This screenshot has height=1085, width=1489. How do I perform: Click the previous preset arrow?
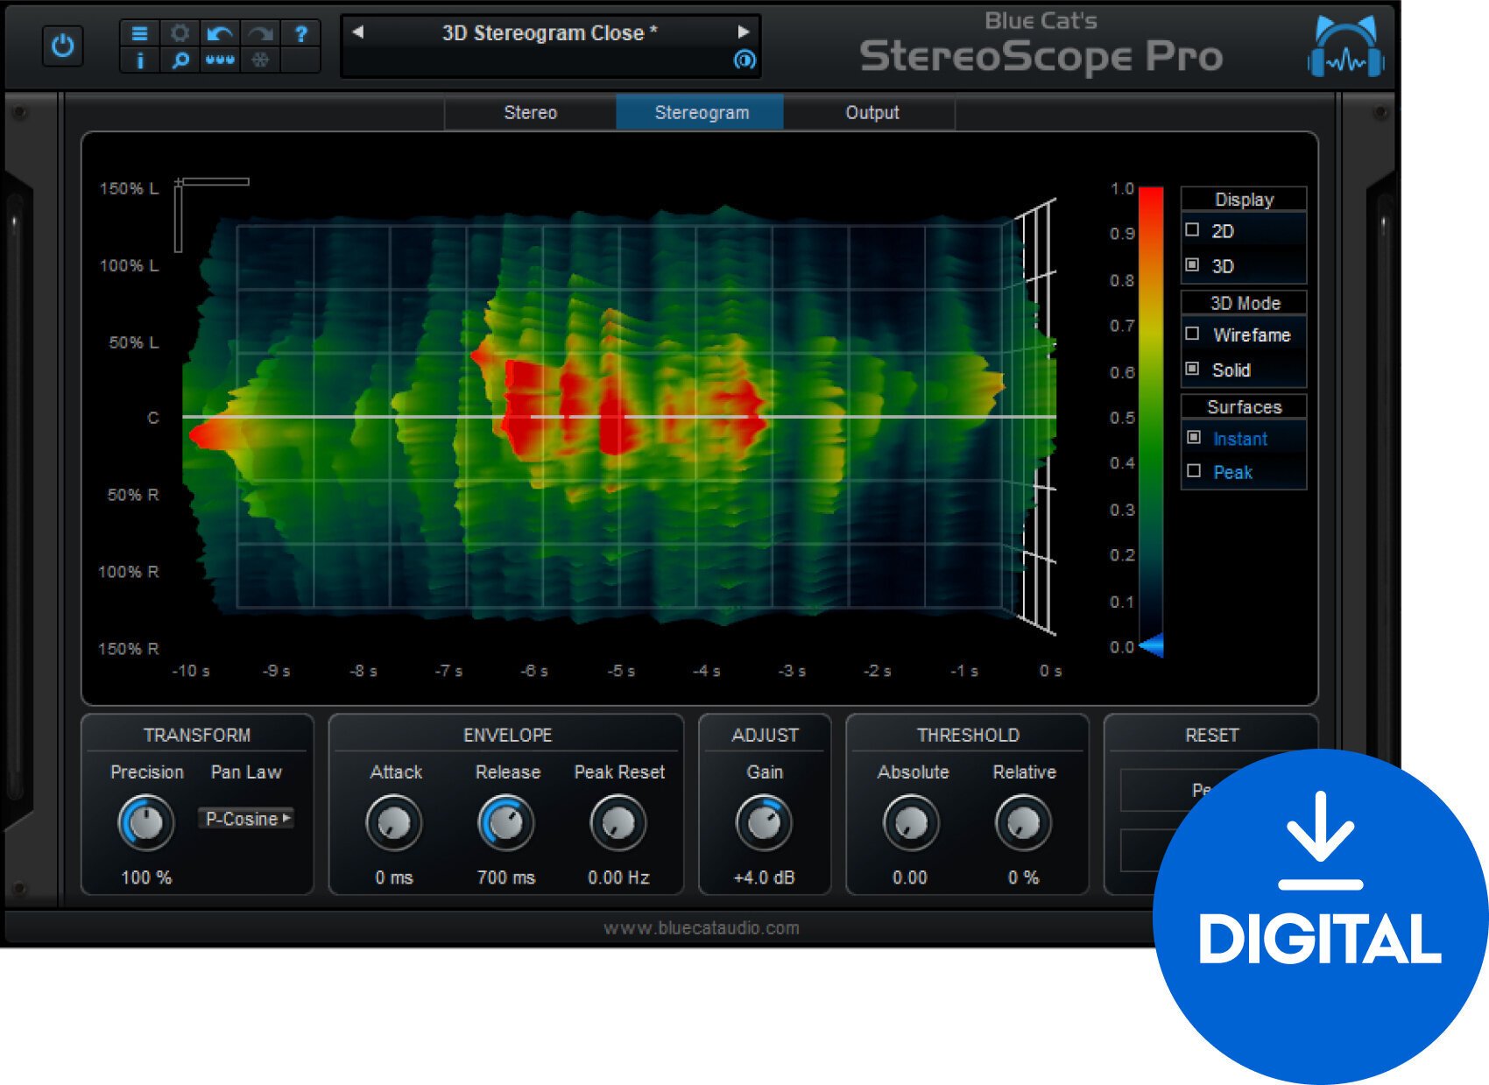[357, 32]
